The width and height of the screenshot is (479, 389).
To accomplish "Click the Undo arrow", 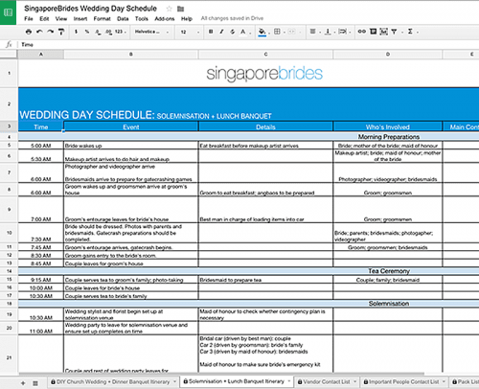I will (39, 32).
